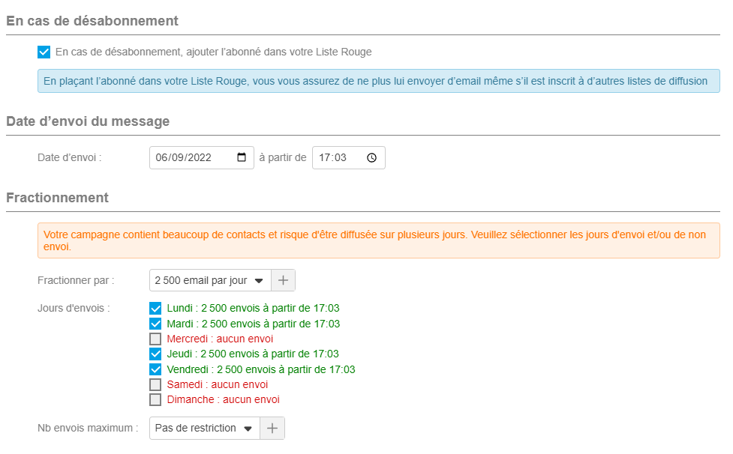The image size is (733, 454).
Task: Enable Samedi as a sending day
Action: pyautogui.click(x=155, y=384)
